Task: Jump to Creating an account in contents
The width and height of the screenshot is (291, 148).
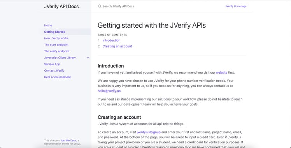Action: [117, 46]
